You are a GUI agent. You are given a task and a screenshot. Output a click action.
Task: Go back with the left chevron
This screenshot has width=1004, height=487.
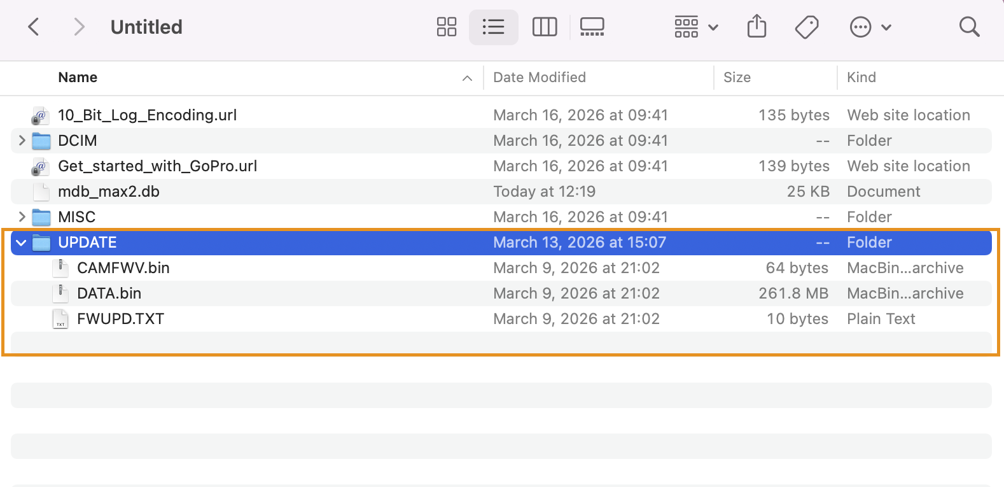(34, 27)
